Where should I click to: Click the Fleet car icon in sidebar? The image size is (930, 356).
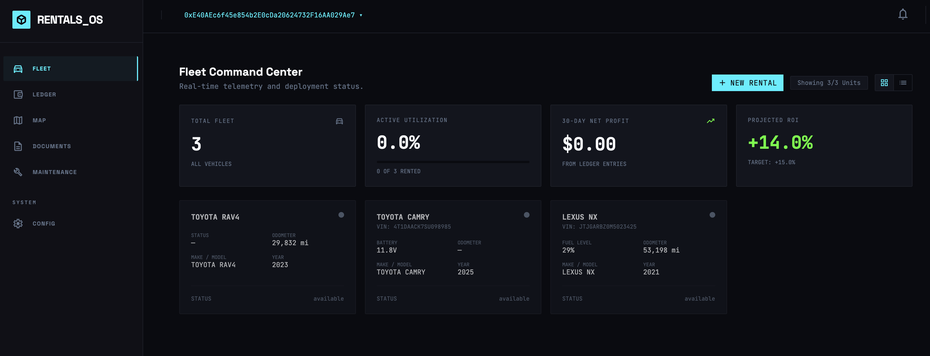coord(18,69)
